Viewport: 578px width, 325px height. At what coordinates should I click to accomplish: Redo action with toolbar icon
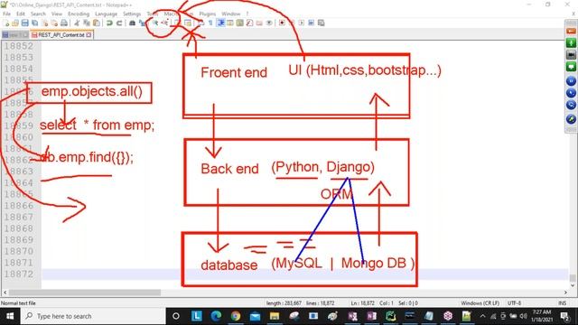[119, 23]
